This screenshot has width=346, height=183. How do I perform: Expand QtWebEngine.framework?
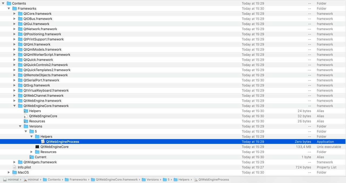click(15, 101)
